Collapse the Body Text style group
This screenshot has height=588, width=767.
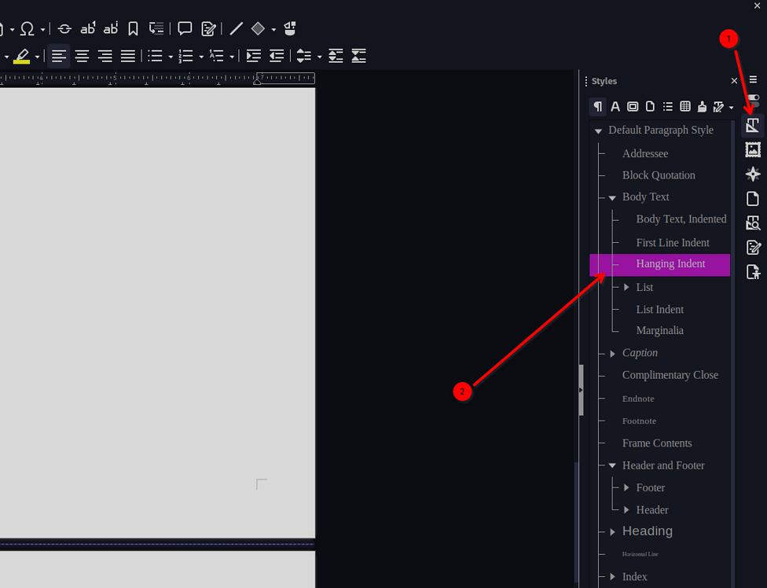click(x=612, y=197)
